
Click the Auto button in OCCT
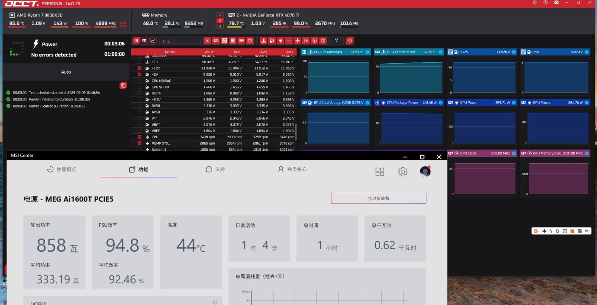pos(66,72)
